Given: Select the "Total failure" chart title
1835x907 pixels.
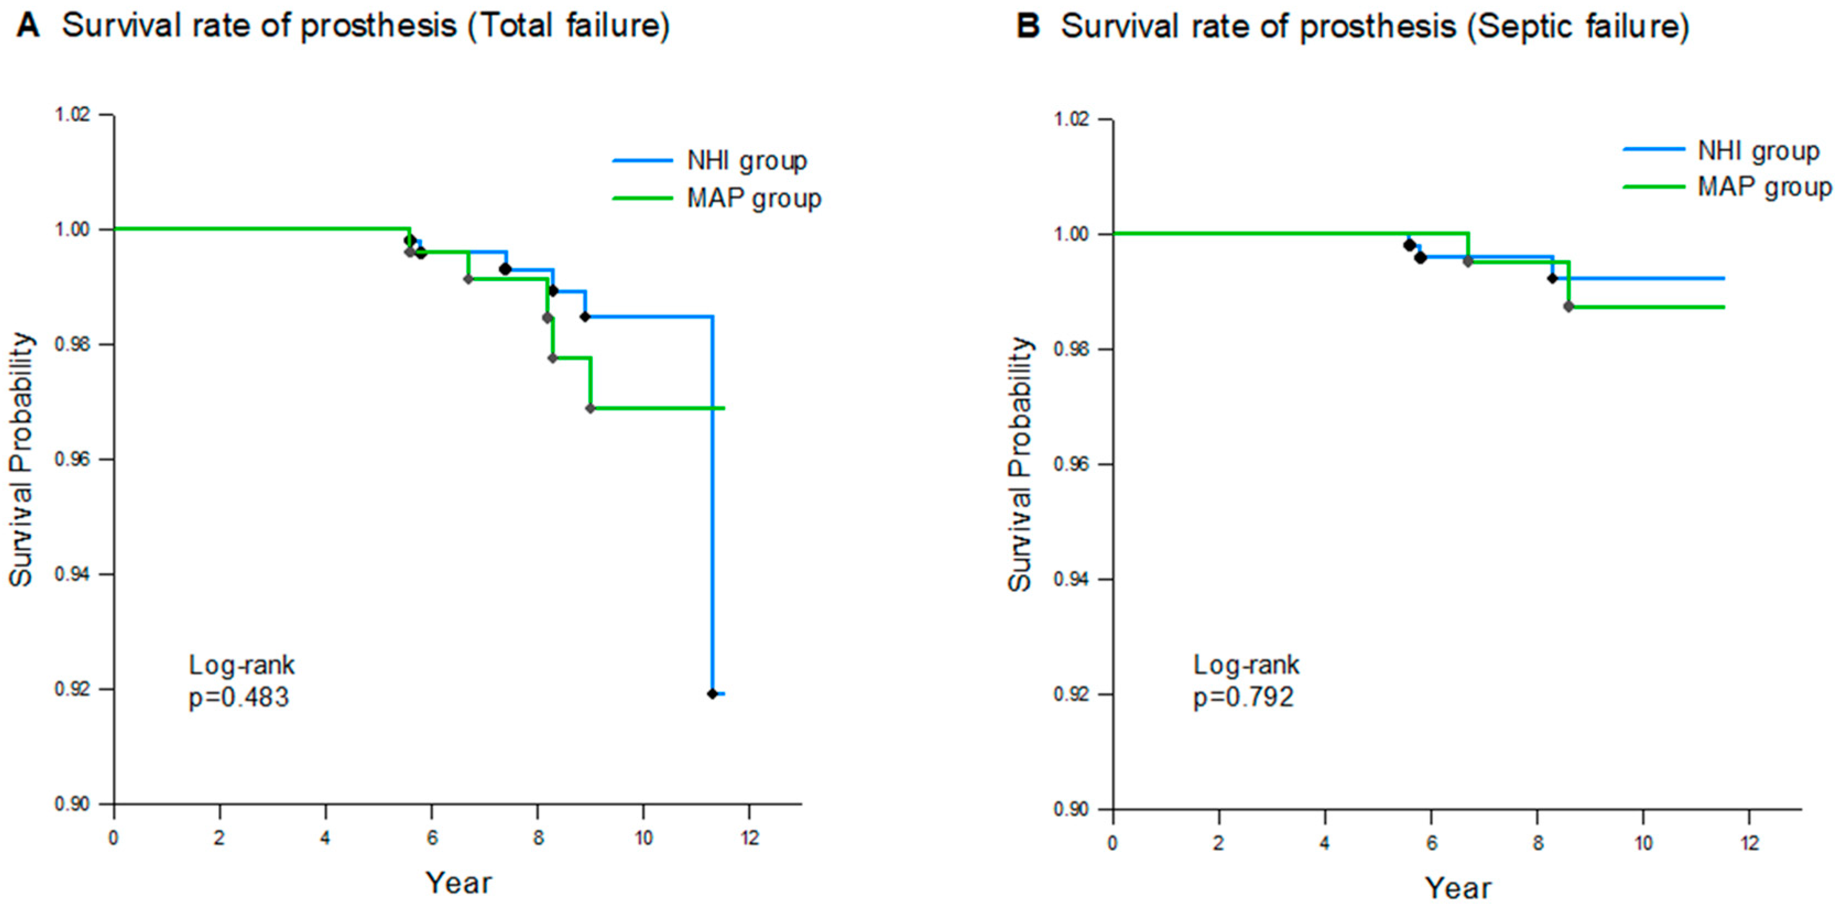Looking at the screenshot, I should [x=365, y=26].
